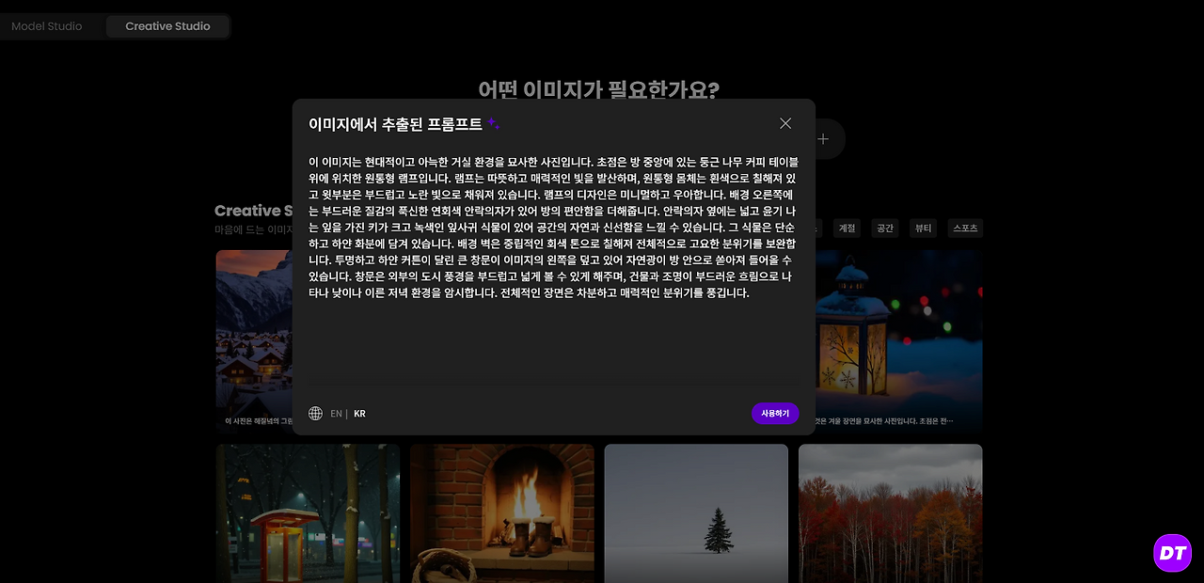The width and height of the screenshot is (1204, 583).
Task: Activate the 스포츠 filter chip
Action: pos(965,228)
